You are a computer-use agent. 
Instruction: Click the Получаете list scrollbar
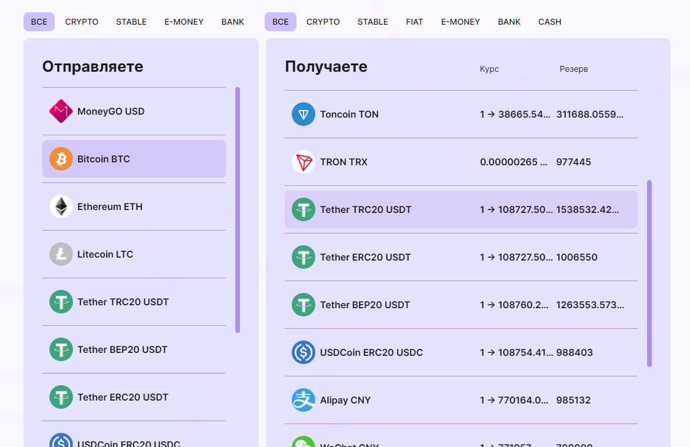(x=649, y=273)
